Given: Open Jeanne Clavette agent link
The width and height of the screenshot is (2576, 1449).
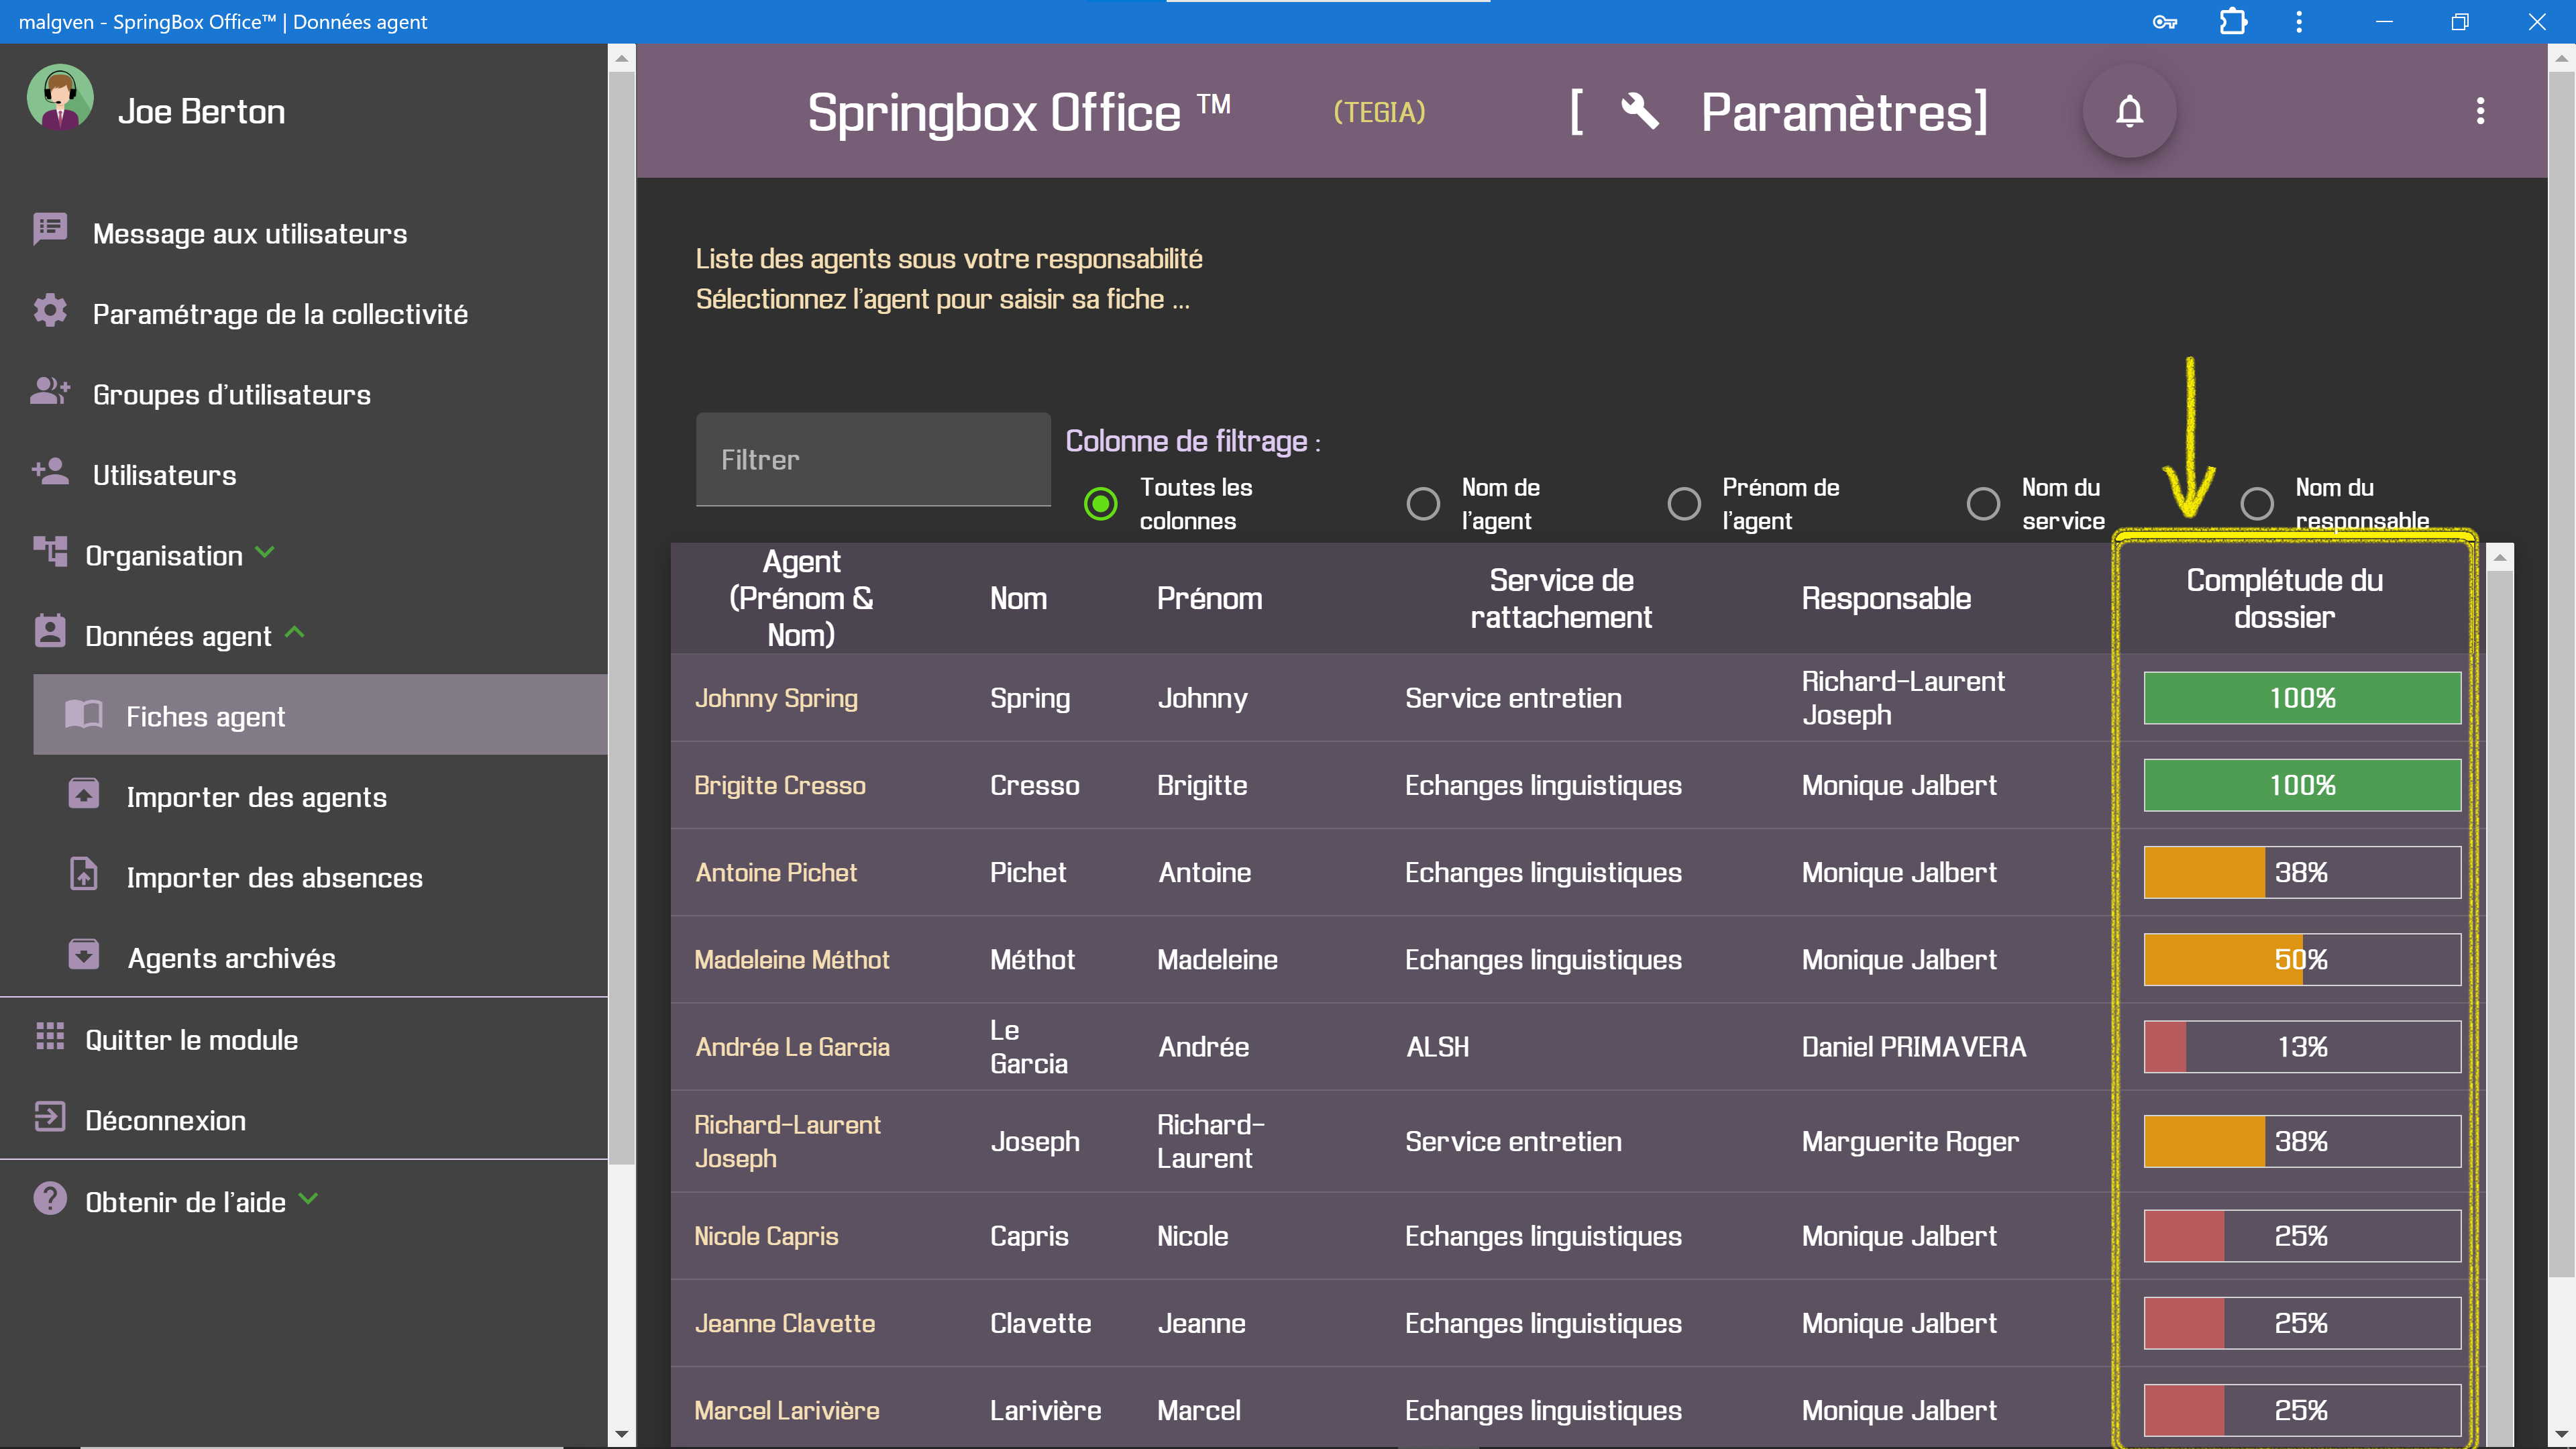Looking at the screenshot, I should [x=784, y=1323].
